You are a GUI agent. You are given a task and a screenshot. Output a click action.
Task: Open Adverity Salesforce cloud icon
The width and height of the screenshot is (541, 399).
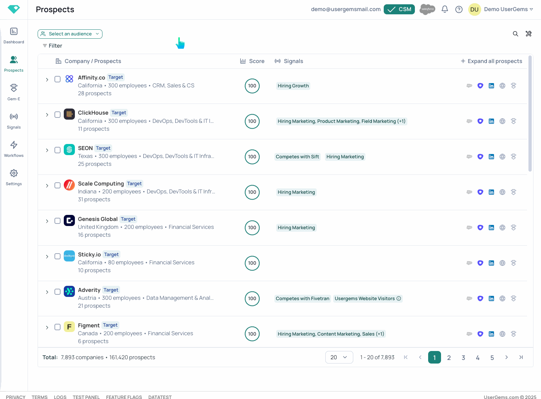pos(469,298)
